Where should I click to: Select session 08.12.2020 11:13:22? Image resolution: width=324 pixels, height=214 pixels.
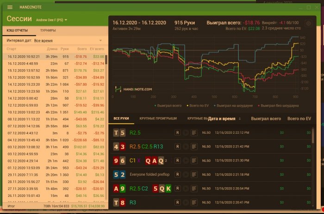point(55,119)
